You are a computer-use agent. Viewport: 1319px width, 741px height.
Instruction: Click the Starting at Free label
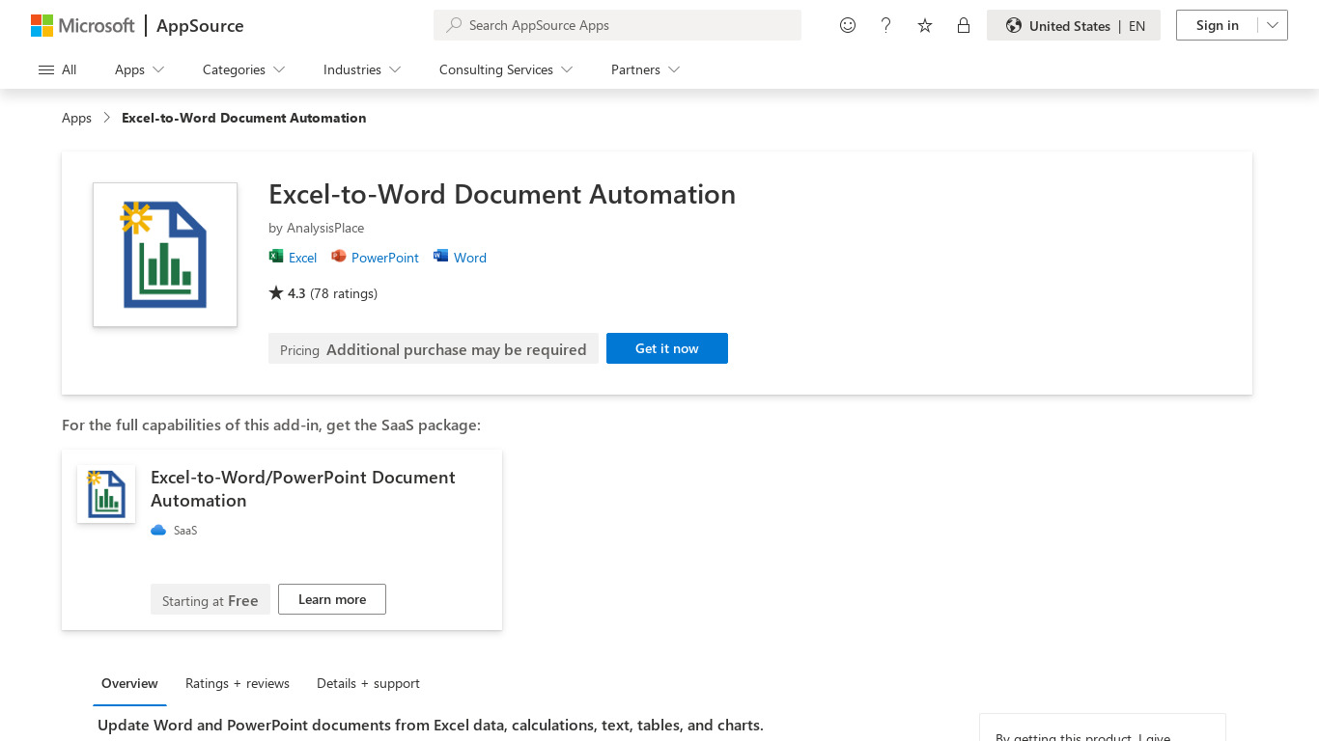coord(210,600)
